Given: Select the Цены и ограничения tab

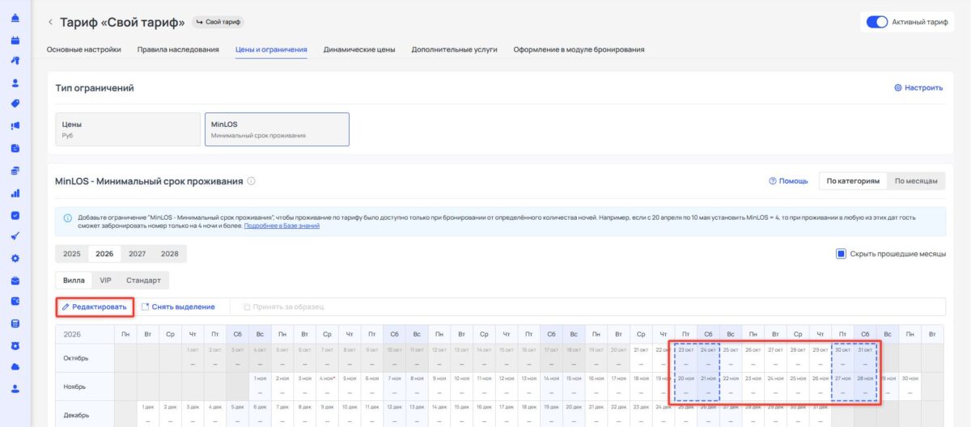Looking at the screenshot, I should pyautogui.click(x=271, y=49).
